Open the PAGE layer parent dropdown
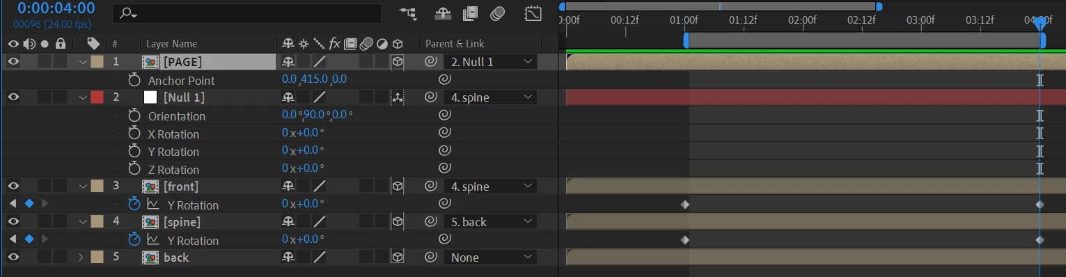The height and width of the screenshot is (277, 1066). (489, 62)
